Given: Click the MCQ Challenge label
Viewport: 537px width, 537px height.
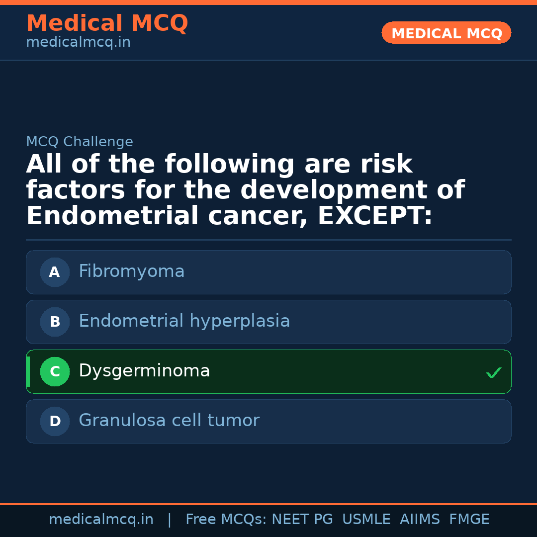Looking at the screenshot, I should point(80,142).
